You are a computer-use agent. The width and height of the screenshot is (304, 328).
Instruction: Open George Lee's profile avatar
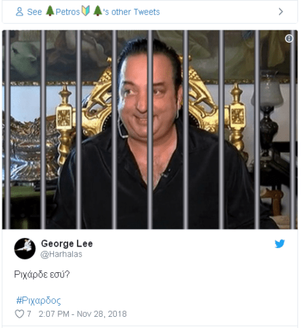click(x=25, y=249)
